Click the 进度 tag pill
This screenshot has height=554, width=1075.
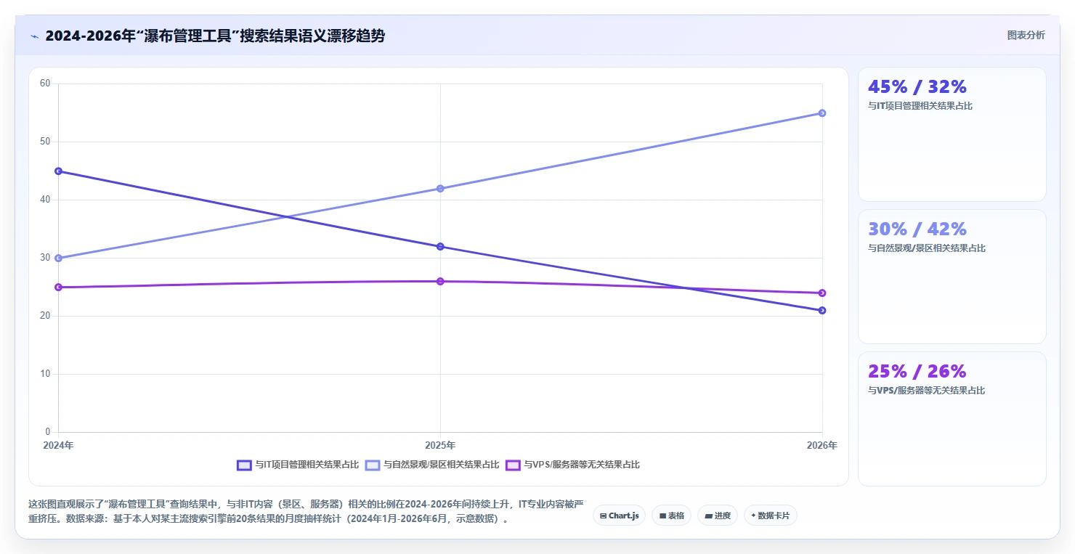tap(717, 516)
